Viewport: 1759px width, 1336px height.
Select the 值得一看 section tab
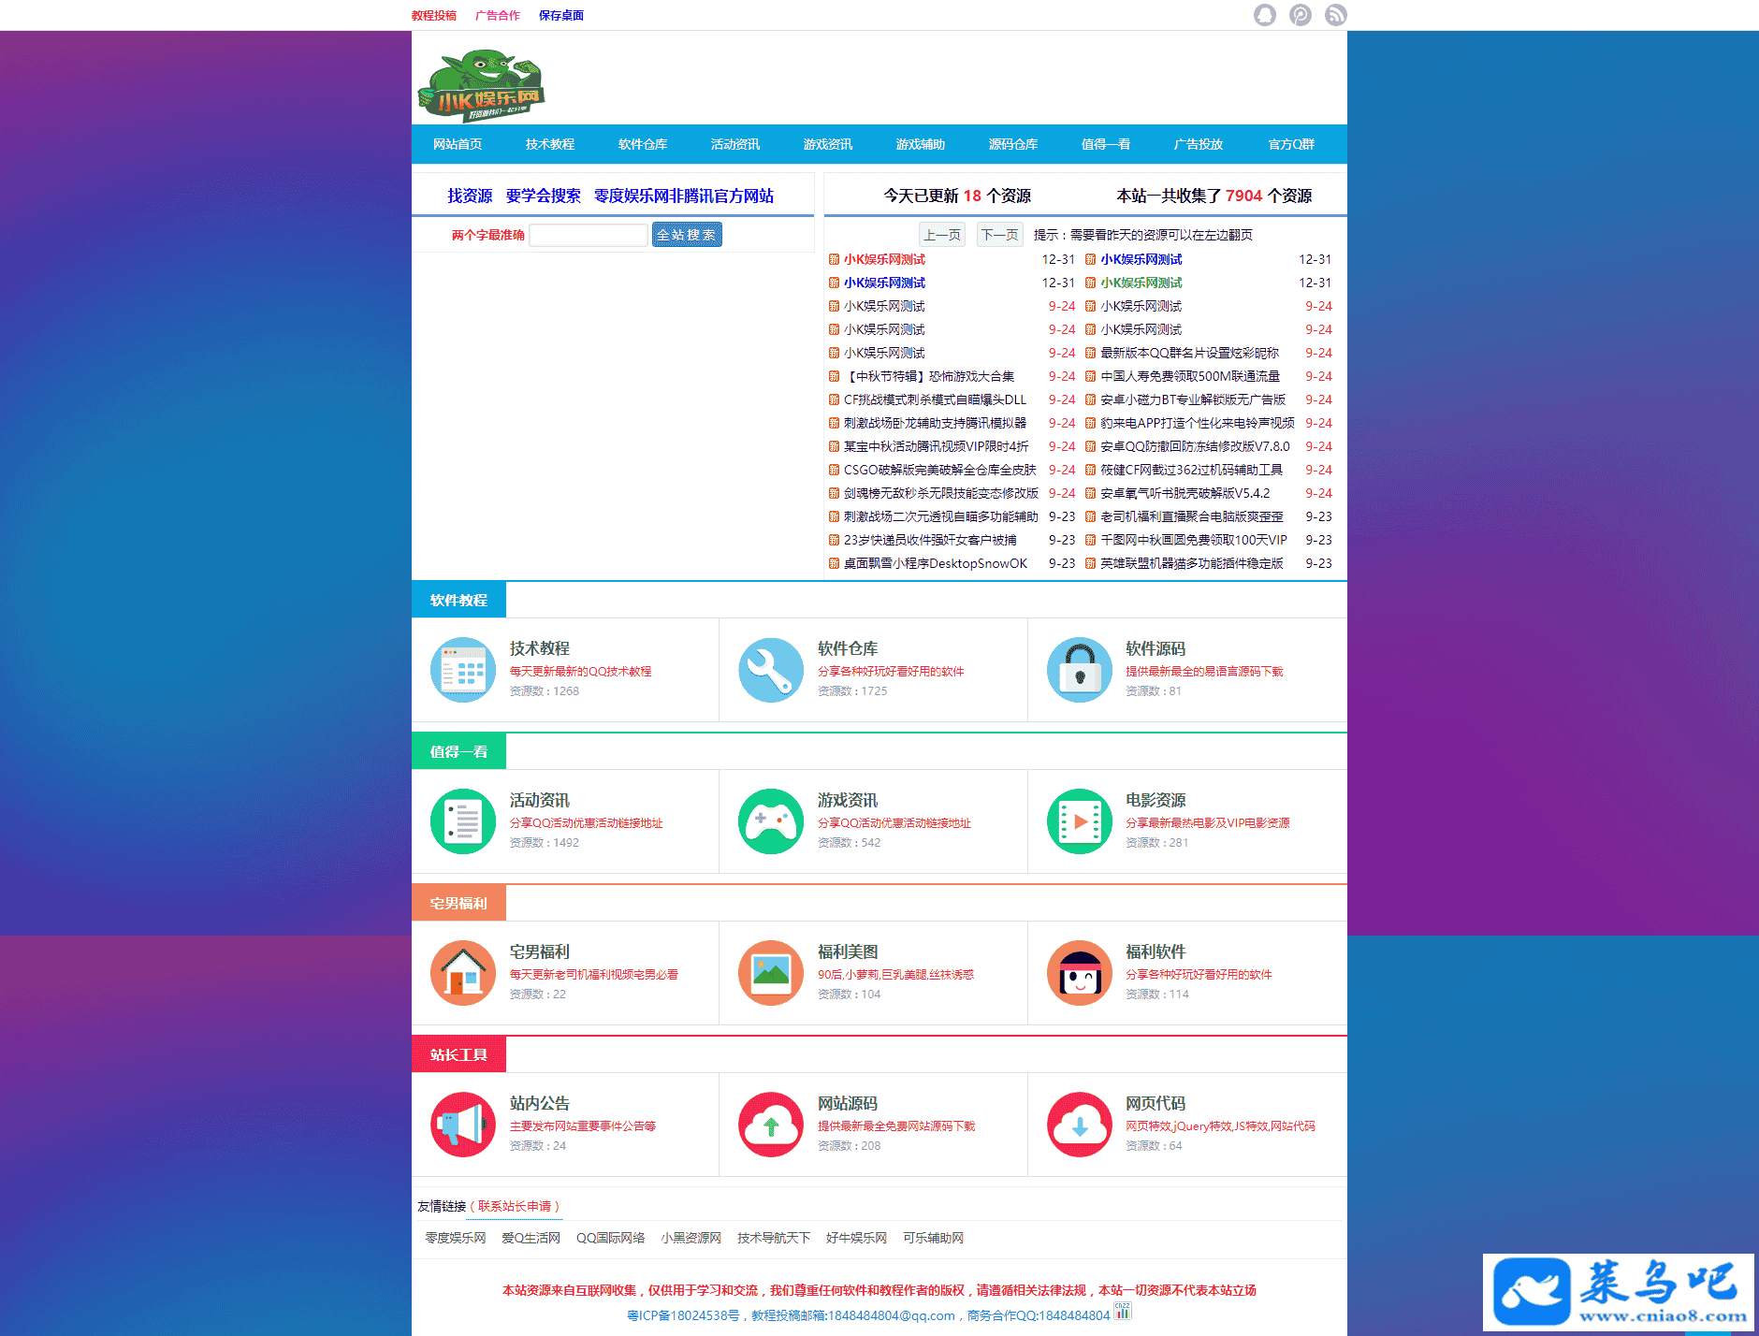[x=458, y=751]
